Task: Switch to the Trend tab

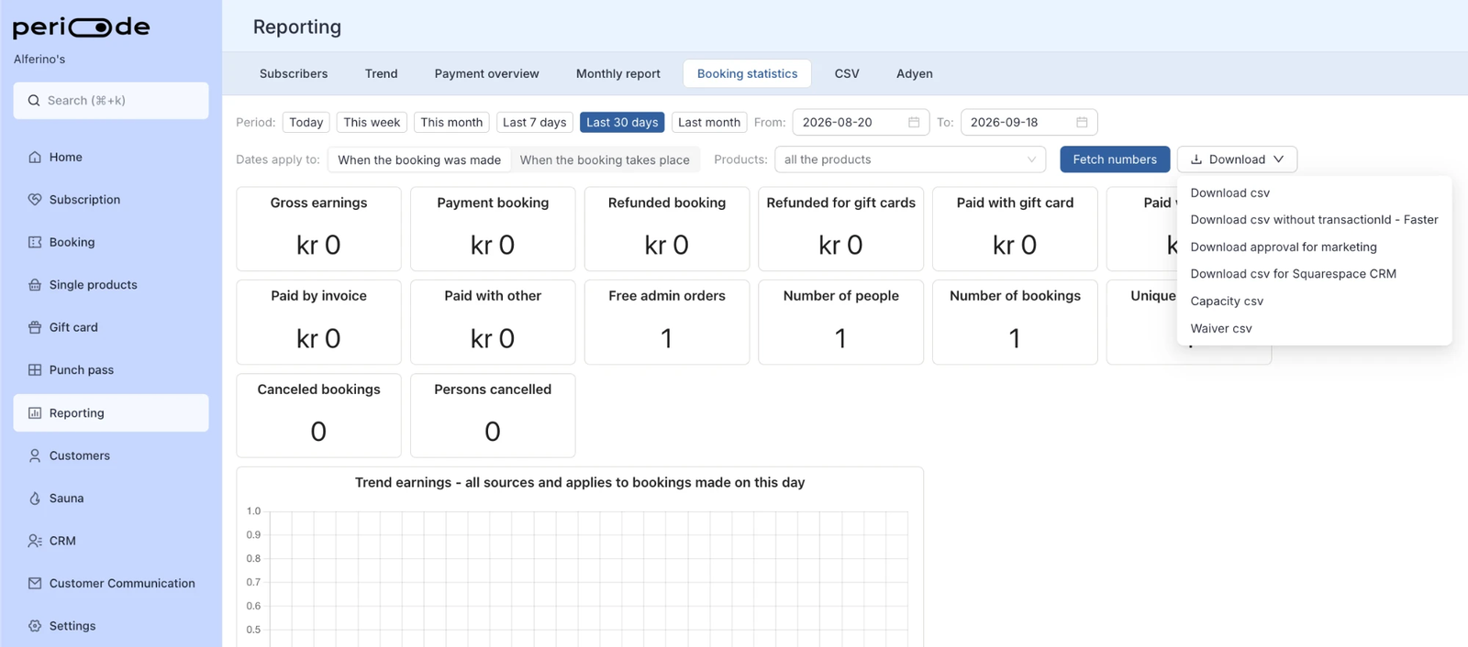Action: tap(382, 73)
